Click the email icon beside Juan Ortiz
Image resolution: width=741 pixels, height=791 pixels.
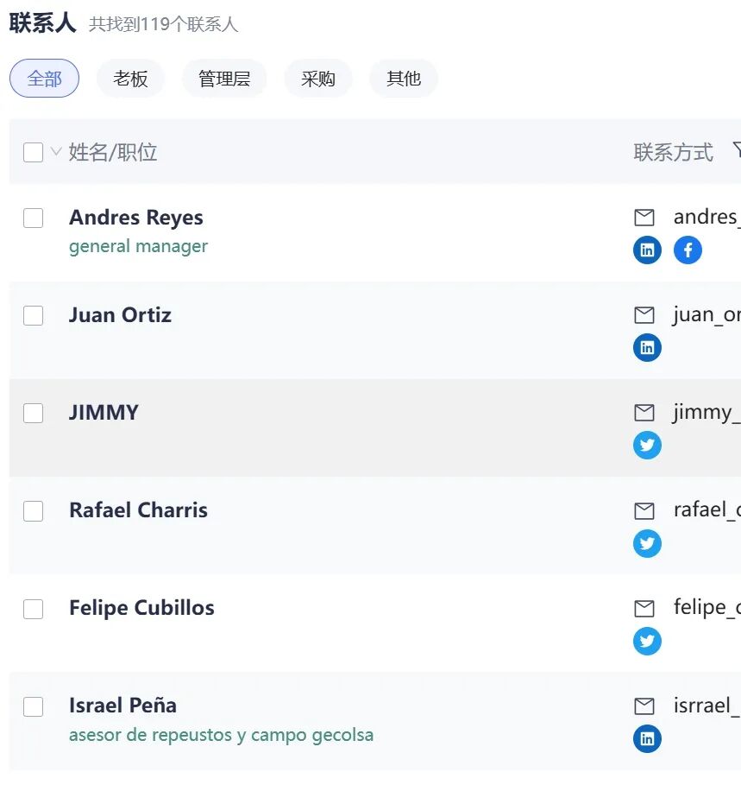644,314
